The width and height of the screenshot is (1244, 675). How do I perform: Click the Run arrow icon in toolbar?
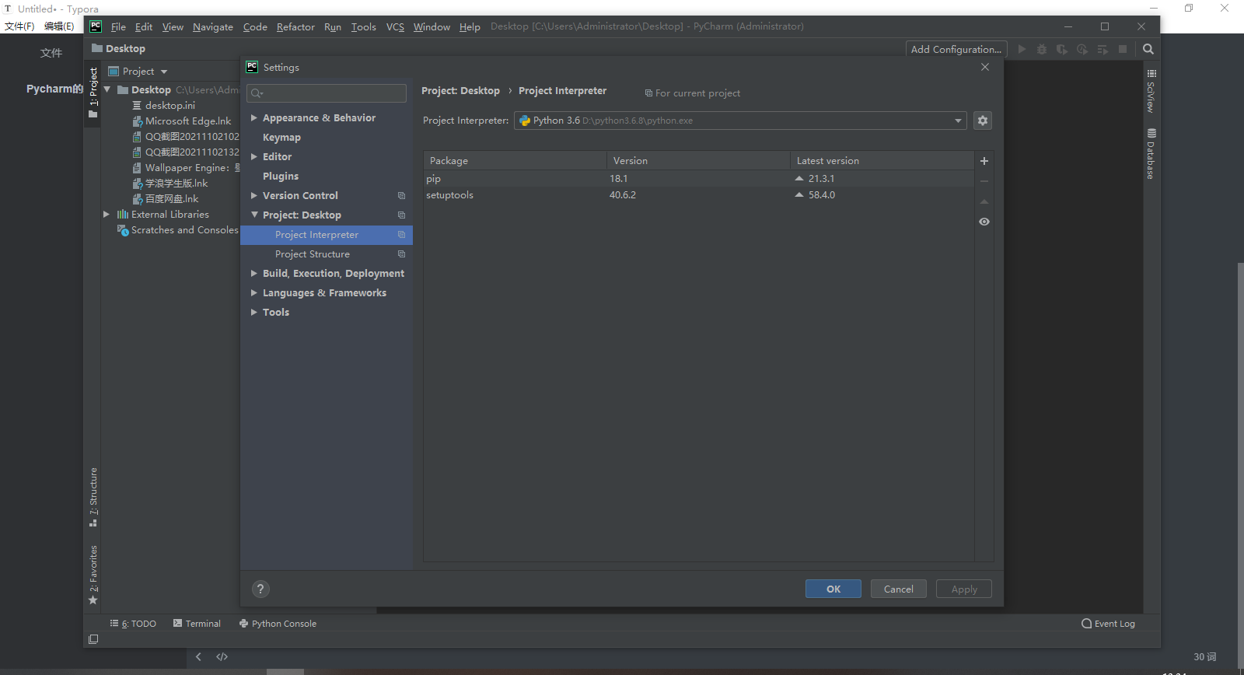(1022, 49)
